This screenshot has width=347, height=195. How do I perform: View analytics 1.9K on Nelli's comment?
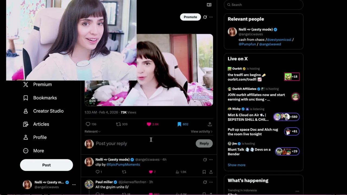tap(181, 172)
